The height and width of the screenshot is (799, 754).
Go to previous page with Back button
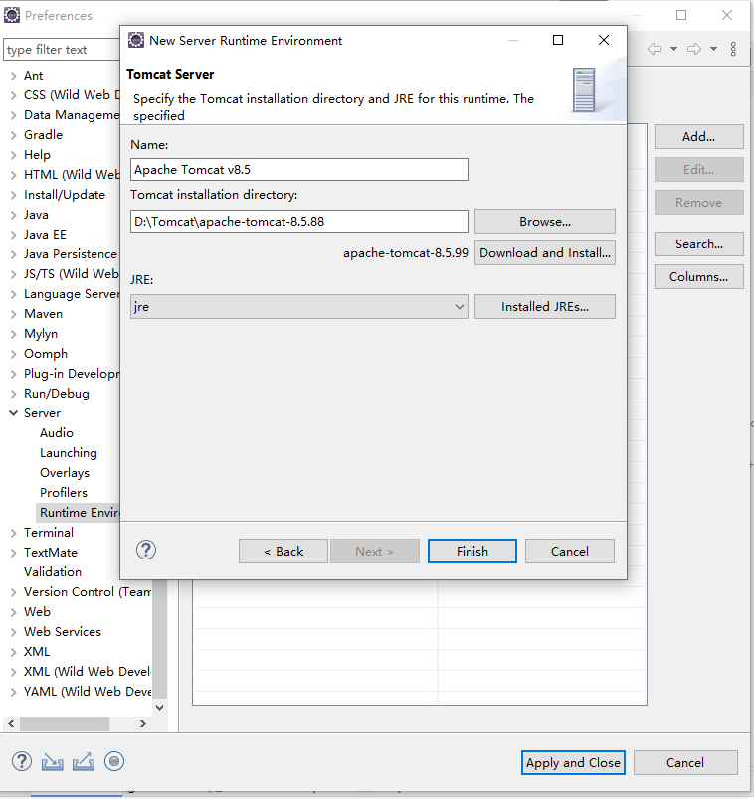(x=283, y=552)
